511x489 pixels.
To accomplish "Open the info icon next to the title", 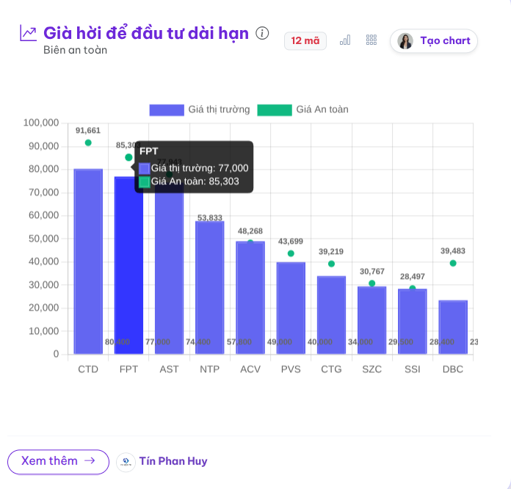I will 262,33.
